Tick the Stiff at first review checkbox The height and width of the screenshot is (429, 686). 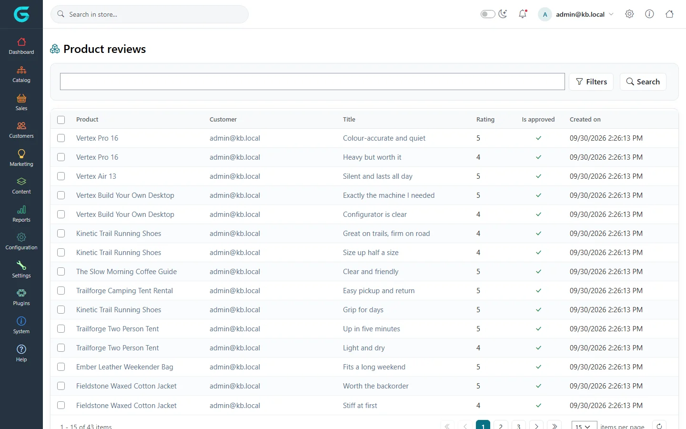(61, 405)
